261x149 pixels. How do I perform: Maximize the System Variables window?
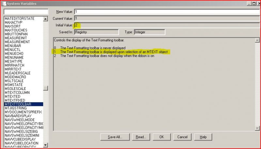click(254, 3)
